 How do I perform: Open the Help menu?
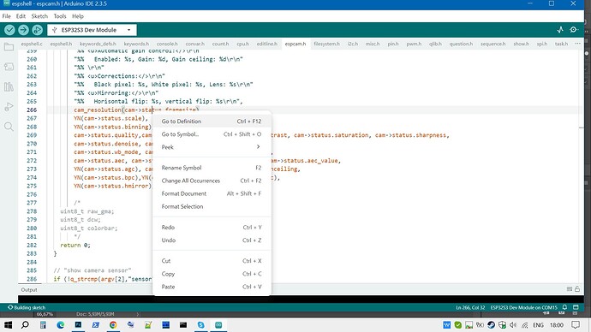[78, 16]
